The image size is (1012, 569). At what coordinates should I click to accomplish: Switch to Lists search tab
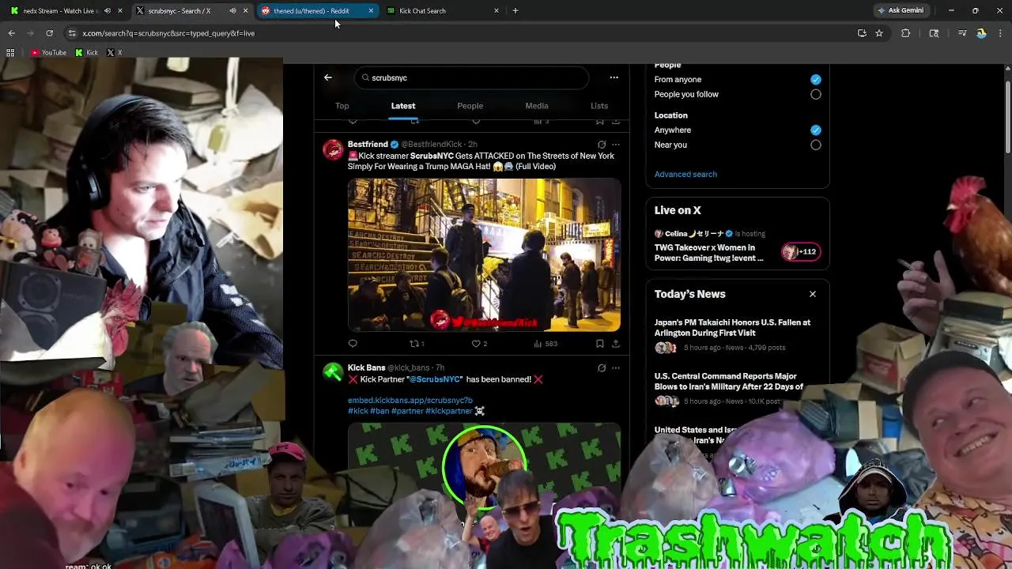[599, 106]
